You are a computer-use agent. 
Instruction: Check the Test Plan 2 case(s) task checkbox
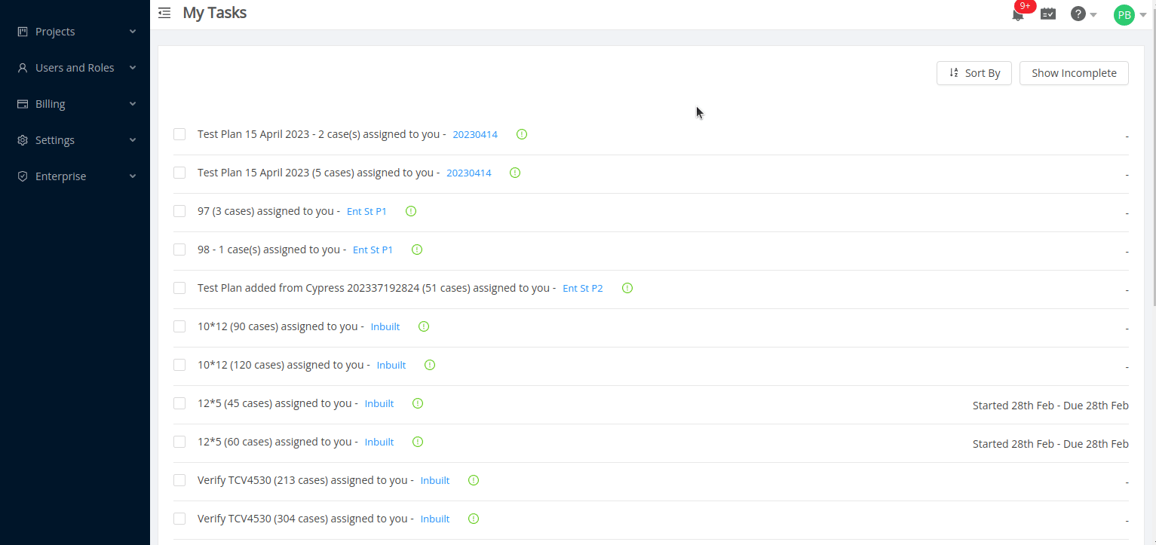click(x=179, y=134)
